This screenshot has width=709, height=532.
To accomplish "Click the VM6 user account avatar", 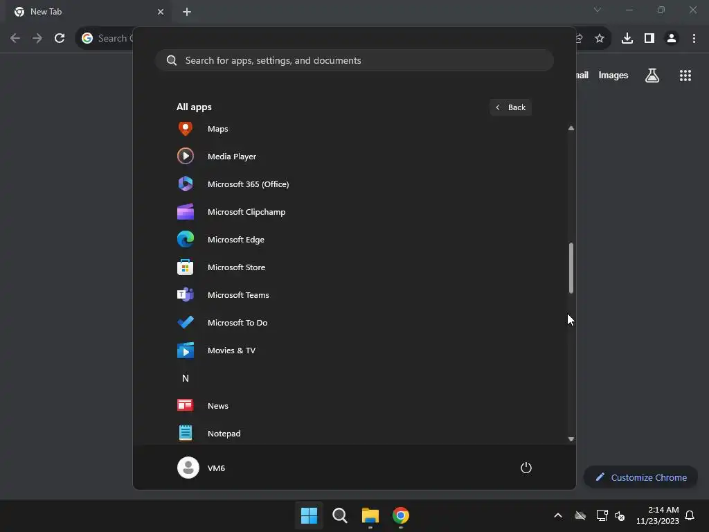I will (188, 468).
